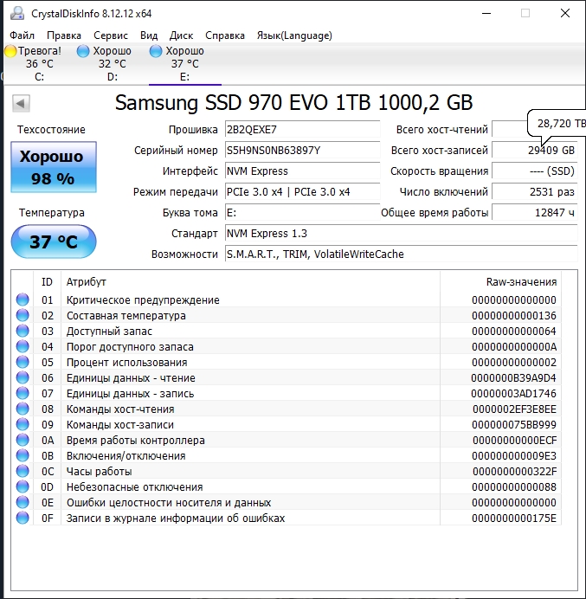Image resolution: width=586 pixels, height=599 pixels.
Task: Click status icon of Единицы данных - запись row
Action: point(23,394)
